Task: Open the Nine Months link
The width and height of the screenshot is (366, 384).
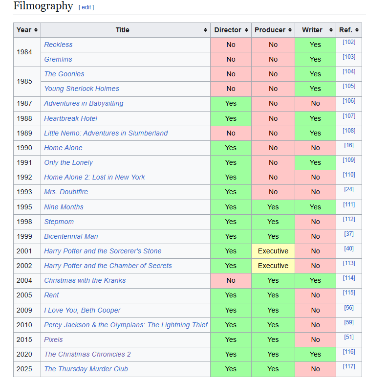Action: 64,207
